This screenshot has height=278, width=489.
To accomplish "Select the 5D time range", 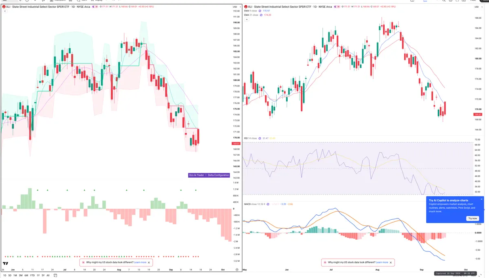I will pos(10,276).
